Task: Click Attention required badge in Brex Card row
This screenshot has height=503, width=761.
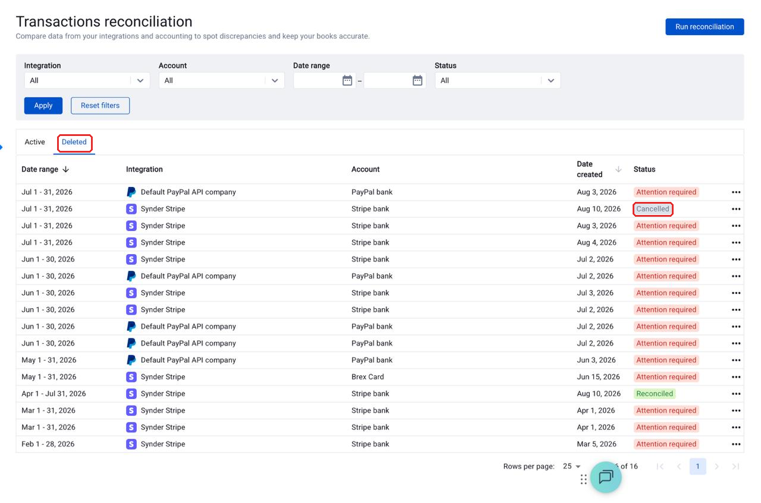Action: tap(666, 377)
